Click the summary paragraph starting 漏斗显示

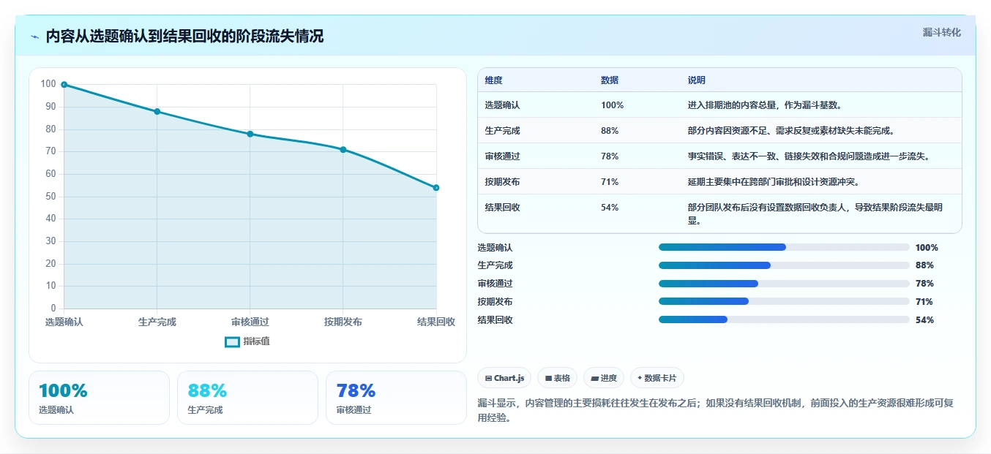click(715, 410)
